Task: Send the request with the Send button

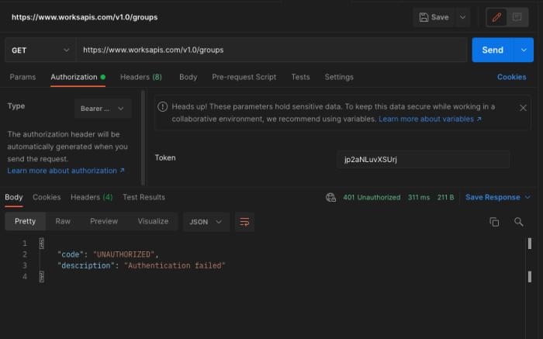Action: click(x=493, y=50)
